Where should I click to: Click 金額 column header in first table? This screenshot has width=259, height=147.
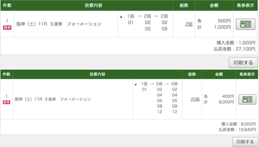214,5
